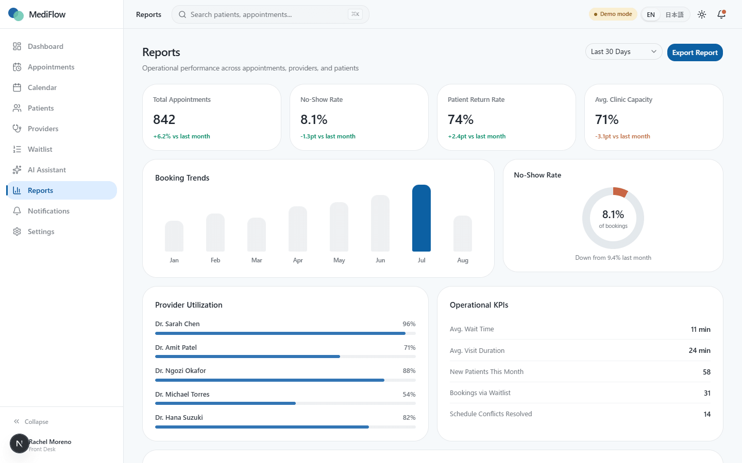Click the Notifications bell icon in sidebar
This screenshot has width=742, height=463.
(x=17, y=211)
